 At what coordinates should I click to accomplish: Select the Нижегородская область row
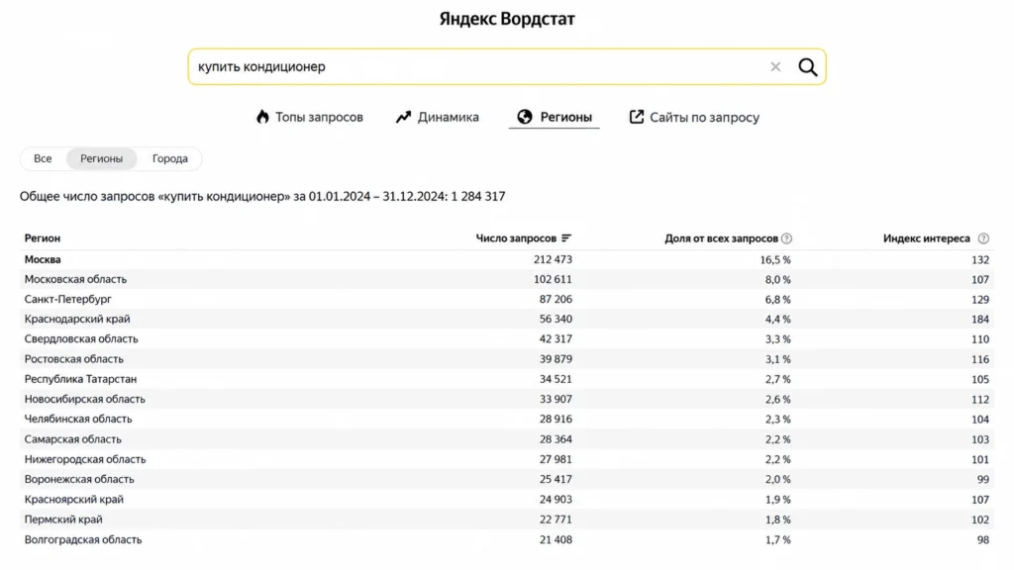pos(507,459)
